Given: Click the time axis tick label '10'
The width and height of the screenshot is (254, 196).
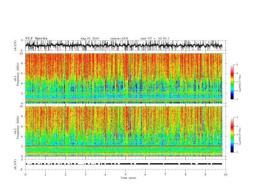Looking at the screenshot, I should (x=225, y=175).
